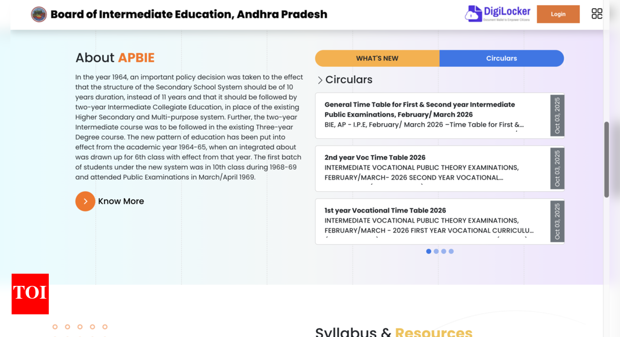
Task: Open 1st year Vocational Time Table 2026
Action: [385, 210]
